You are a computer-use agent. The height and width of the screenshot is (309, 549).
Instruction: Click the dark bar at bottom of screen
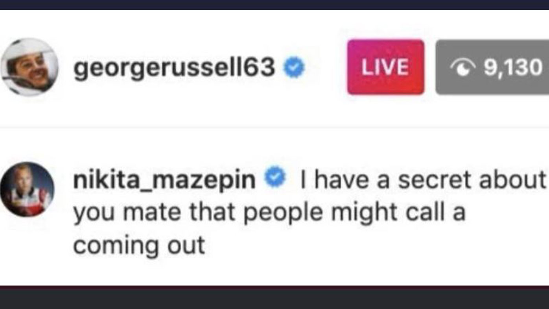(274, 298)
